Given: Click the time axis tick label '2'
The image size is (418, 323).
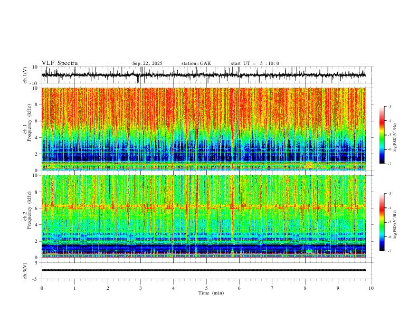Looking at the screenshot, I should click(x=108, y=288).
